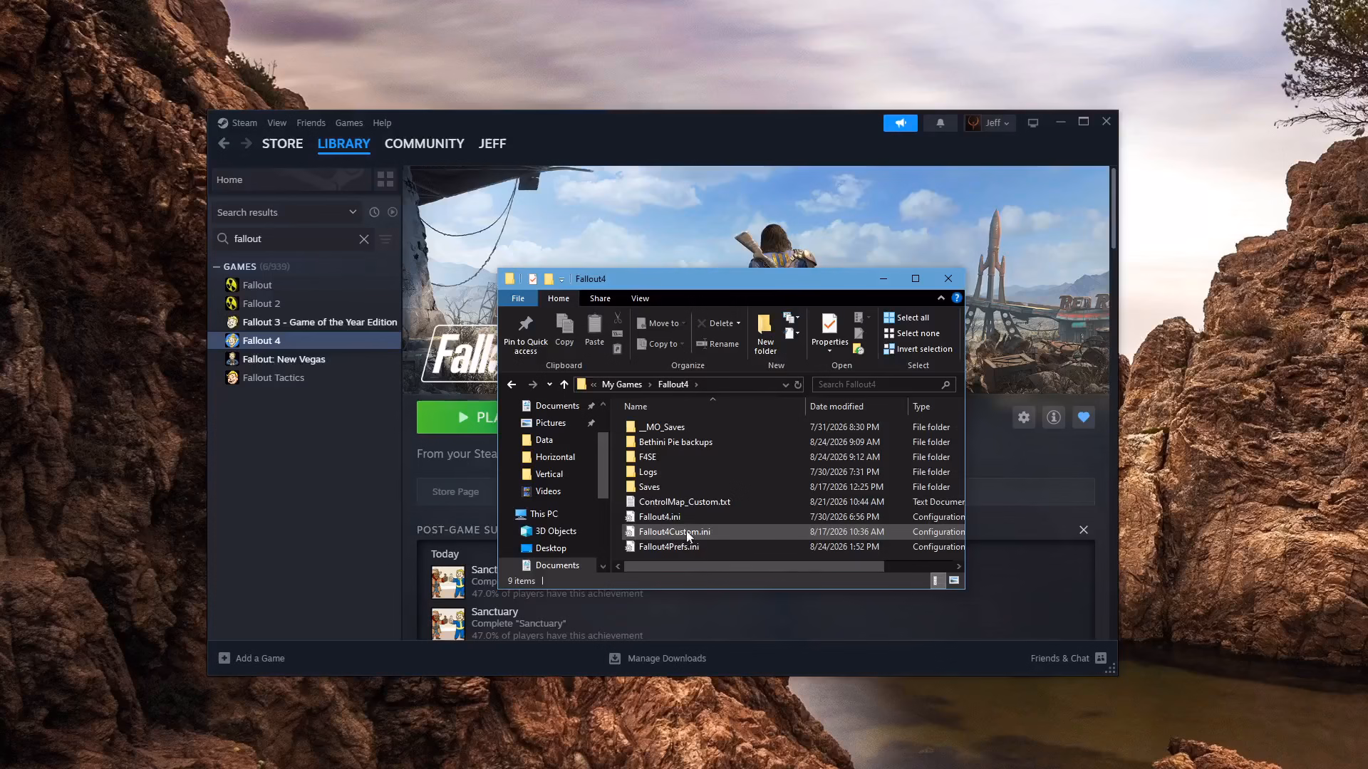Viewport: 1368px width, 769px height.
Task: Switch to large icons view in Explorer
Action: pyautogui.click(x=954, y=580)
